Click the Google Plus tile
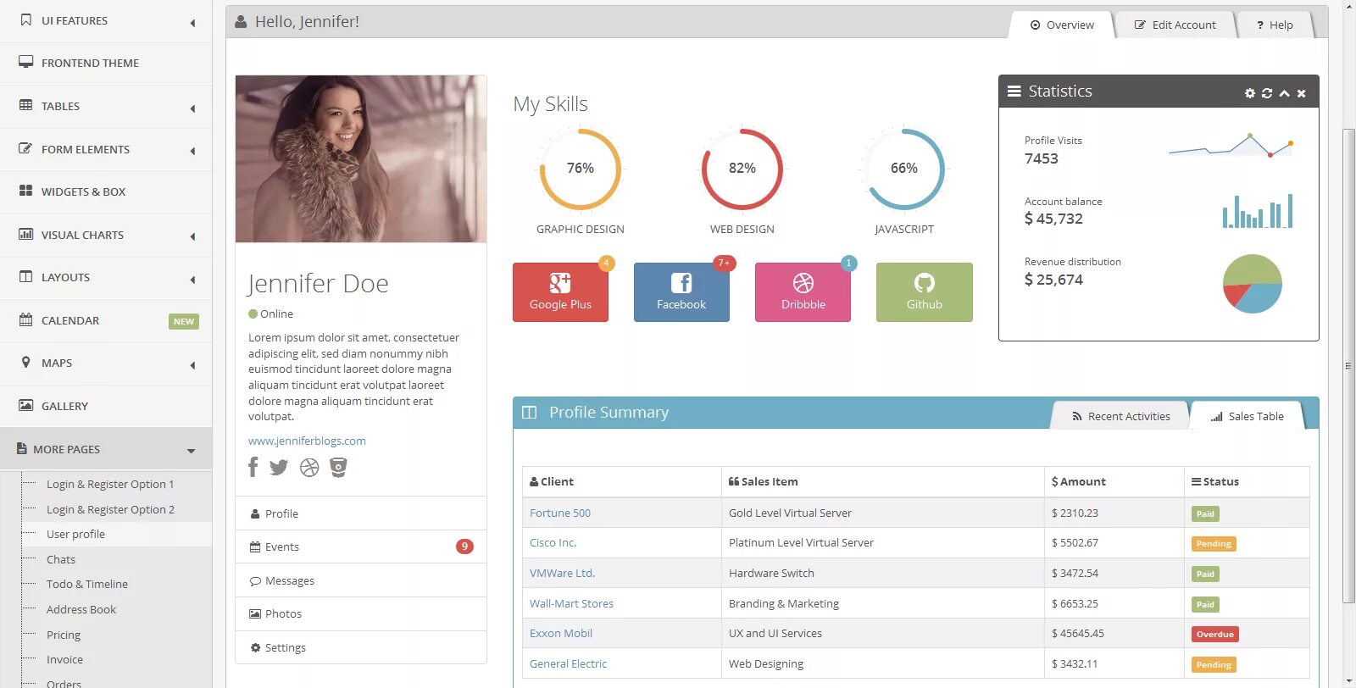This screenshot has height=688, width=1356. pyautogui.click(x=560, y=292)
